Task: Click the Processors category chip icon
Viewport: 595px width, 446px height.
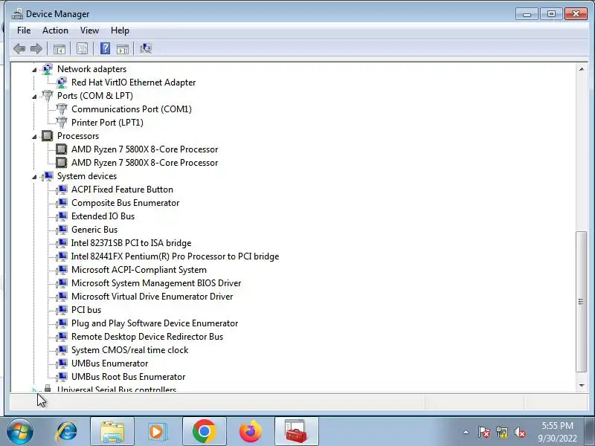Action: pos(48,136)
